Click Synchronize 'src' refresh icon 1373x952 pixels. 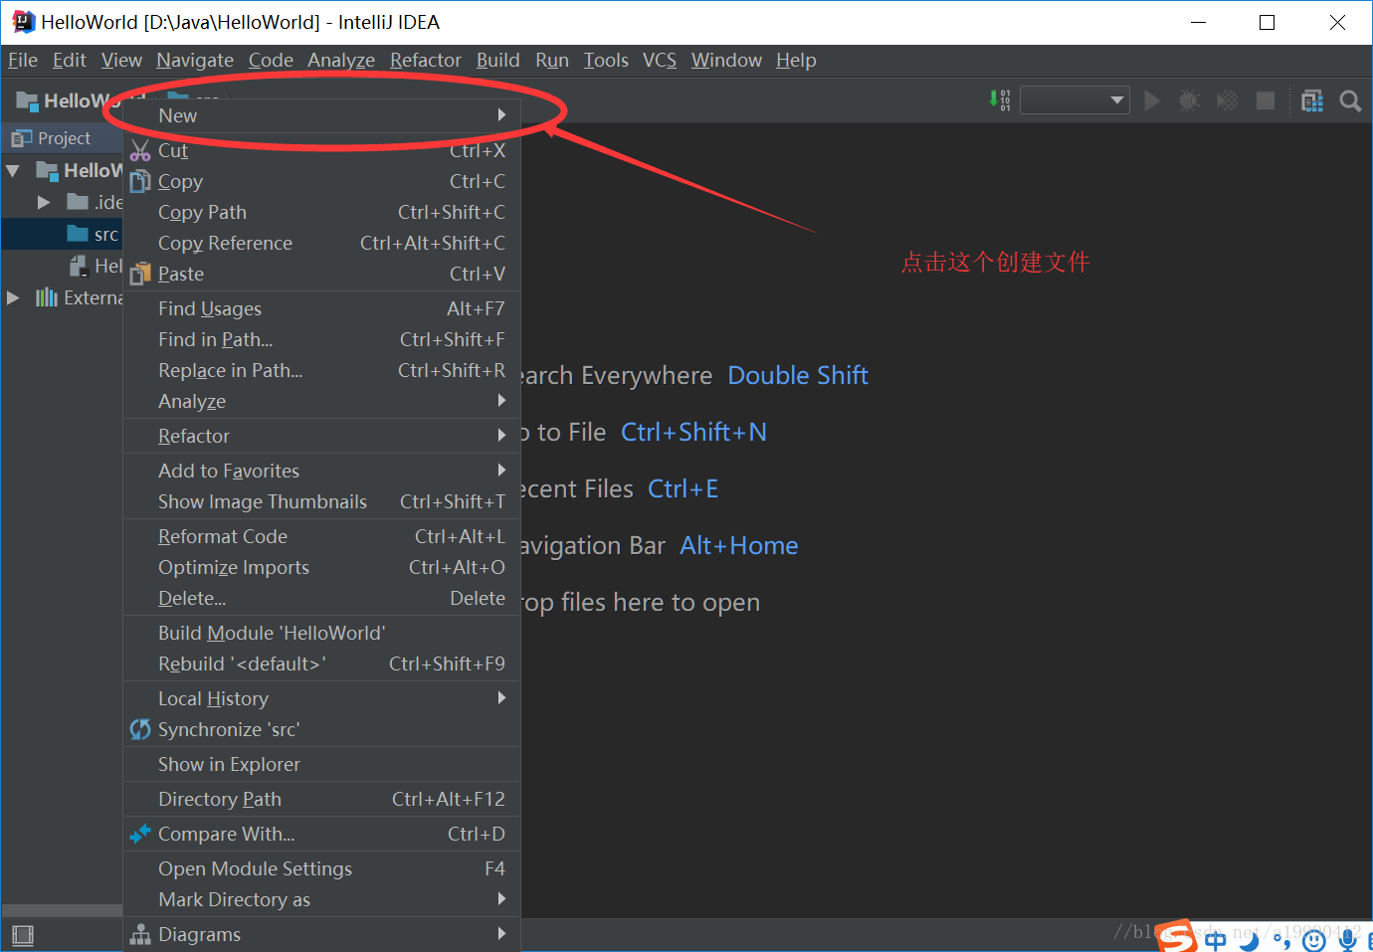(x=140, y=729)
